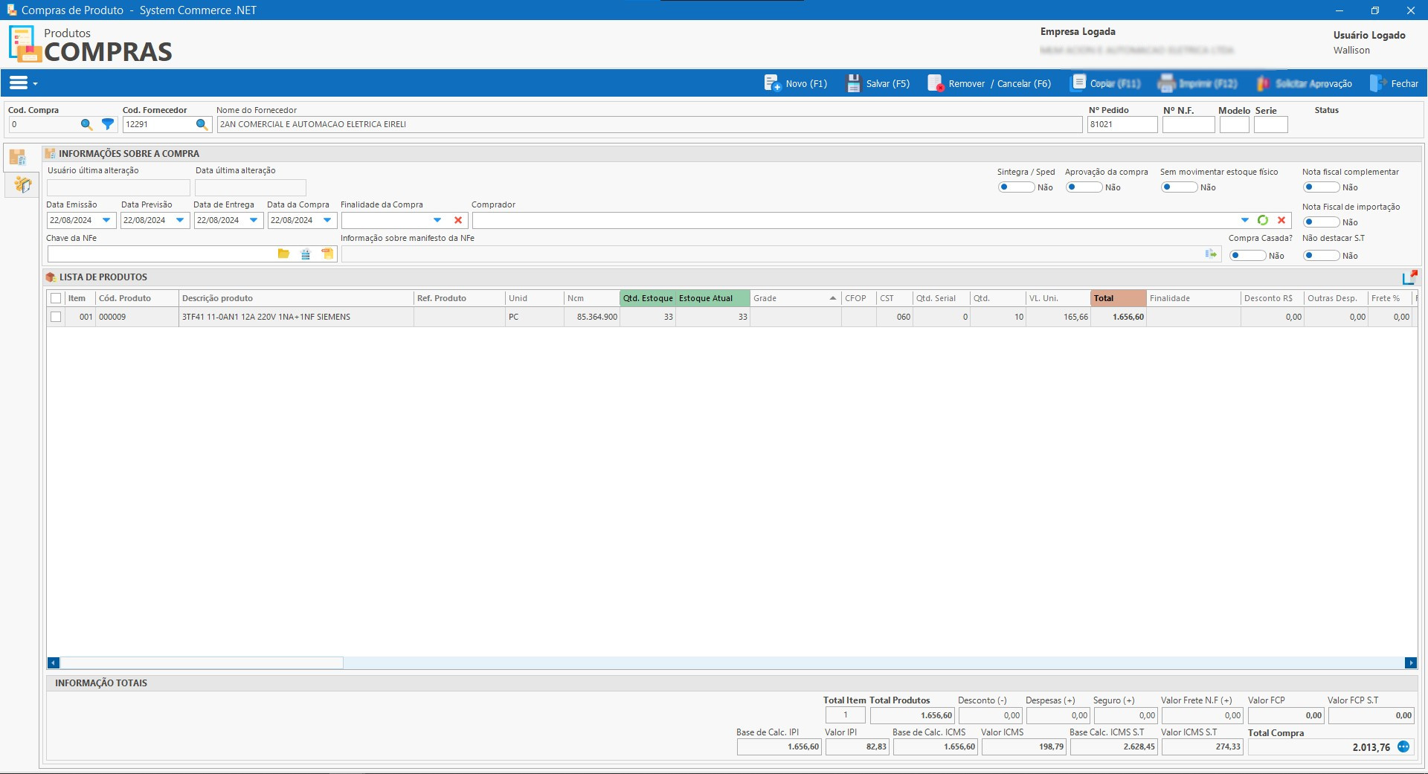
Task: Switch to the second sidebar tab with box icon
Action: coord(22,184)
